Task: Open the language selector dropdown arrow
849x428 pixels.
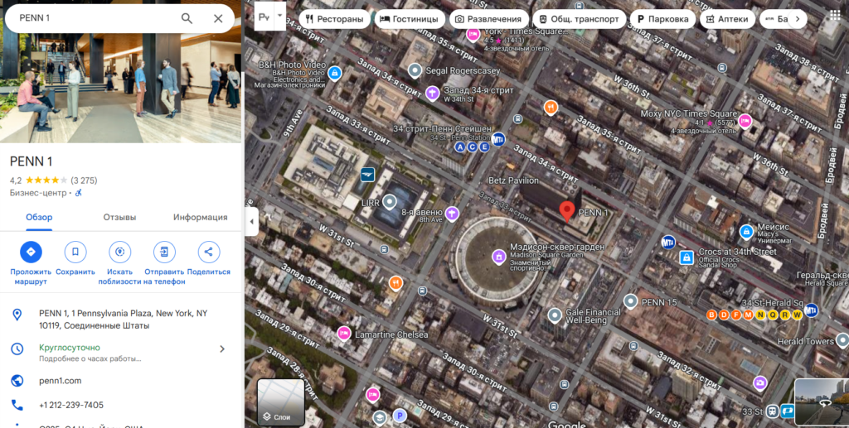Action: (x=280, y=16)
